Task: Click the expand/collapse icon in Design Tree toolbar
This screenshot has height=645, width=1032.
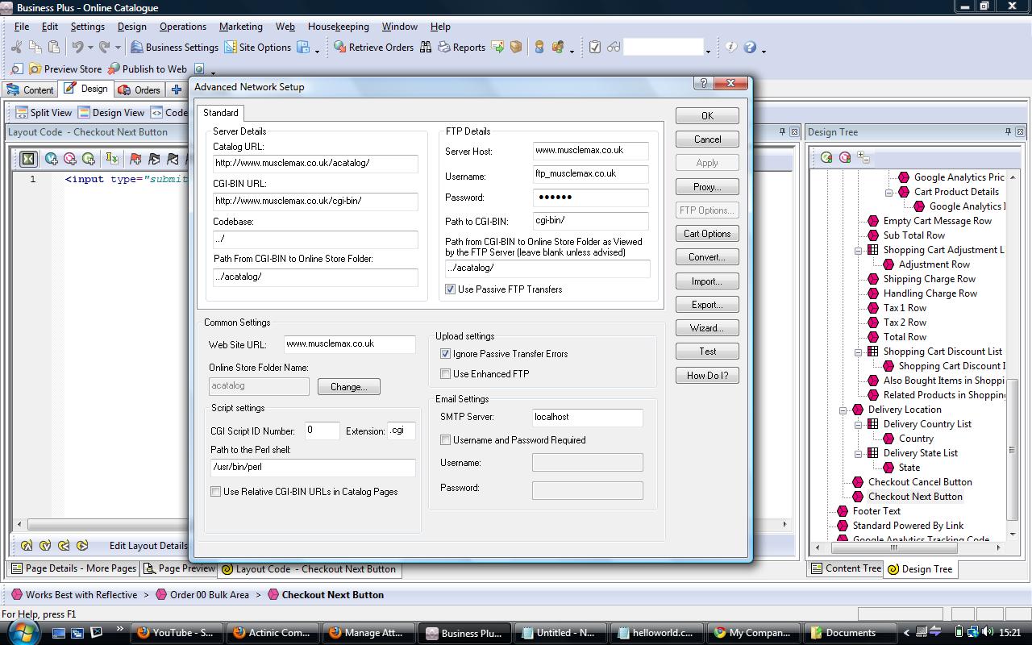Action: pyautogui.click(x=862, y=157)
